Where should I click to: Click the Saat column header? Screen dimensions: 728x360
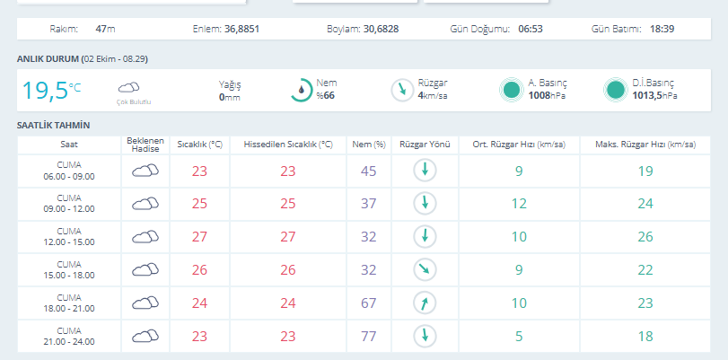[69, 145]
